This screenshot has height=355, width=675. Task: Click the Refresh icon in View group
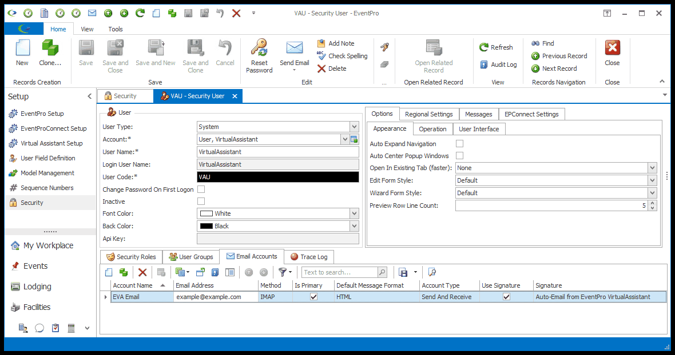(x=484, y=47)
